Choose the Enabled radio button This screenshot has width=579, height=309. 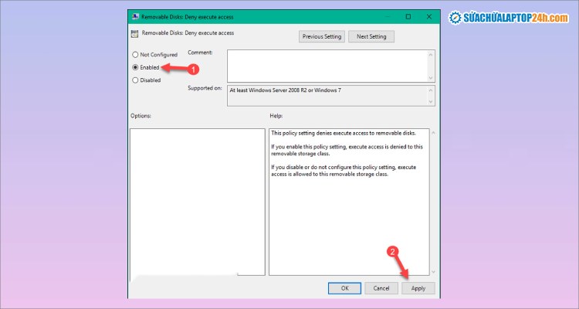[x=136, y=67]
